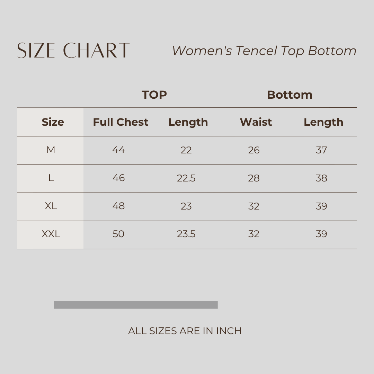Select the XL size row label

click(x=51, y=206)
